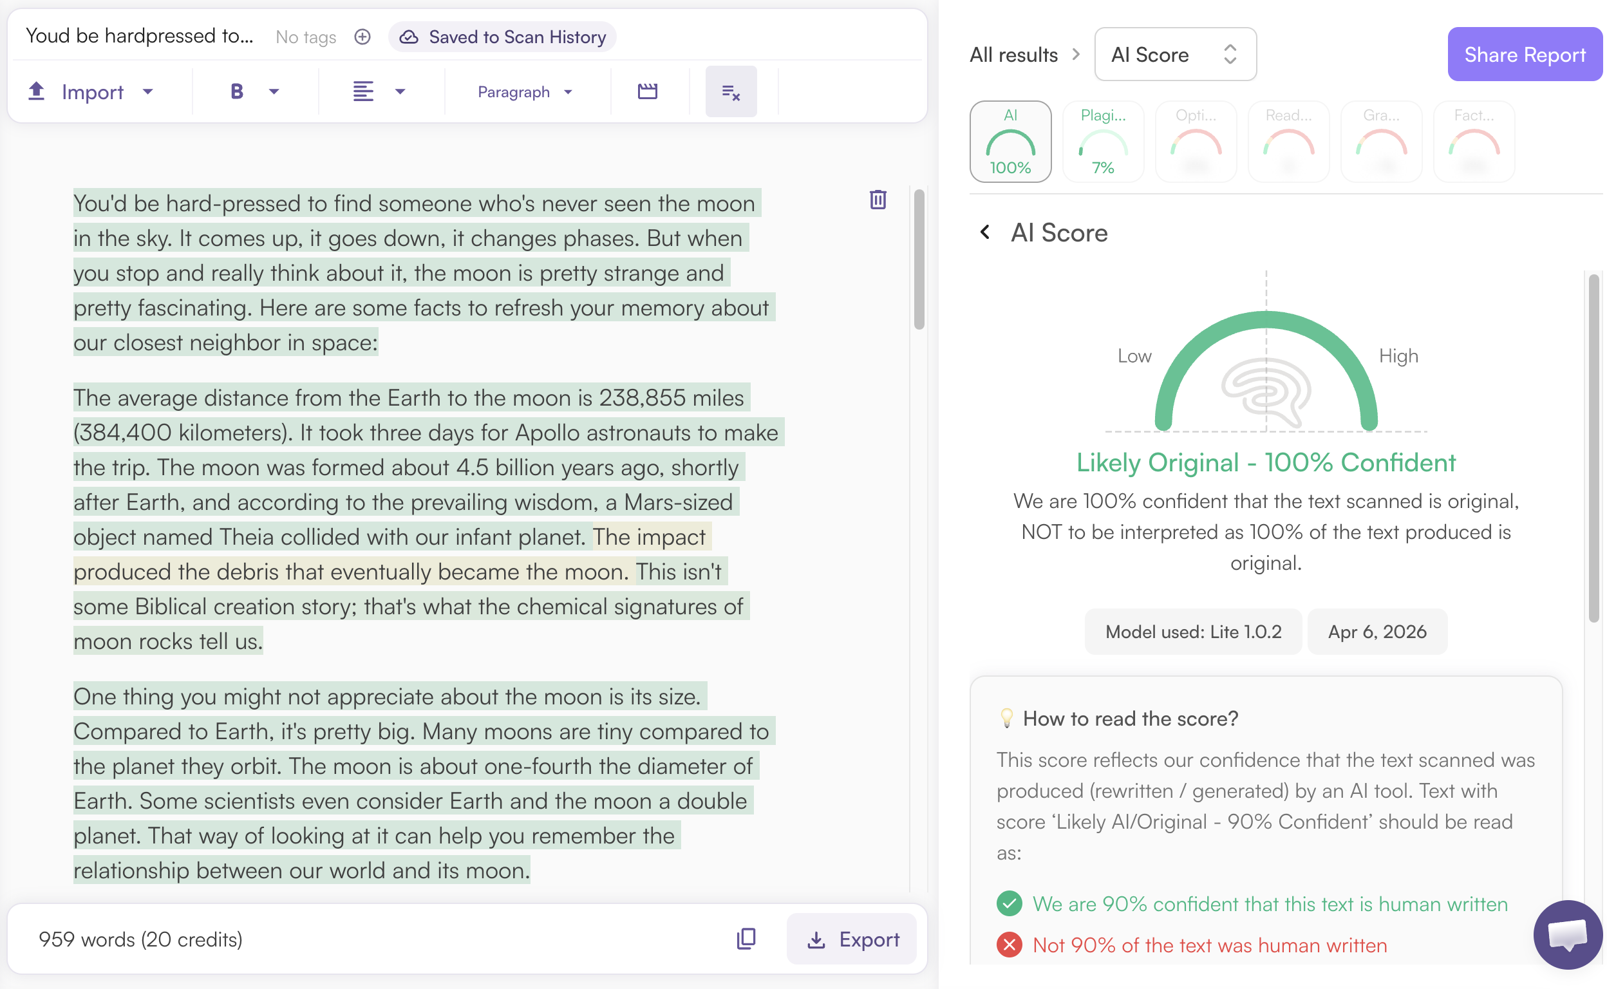The width and height of the screenshot is (1607, 989).
Task: Go back using AI Score arrow
Action: (x=985, y=232)
